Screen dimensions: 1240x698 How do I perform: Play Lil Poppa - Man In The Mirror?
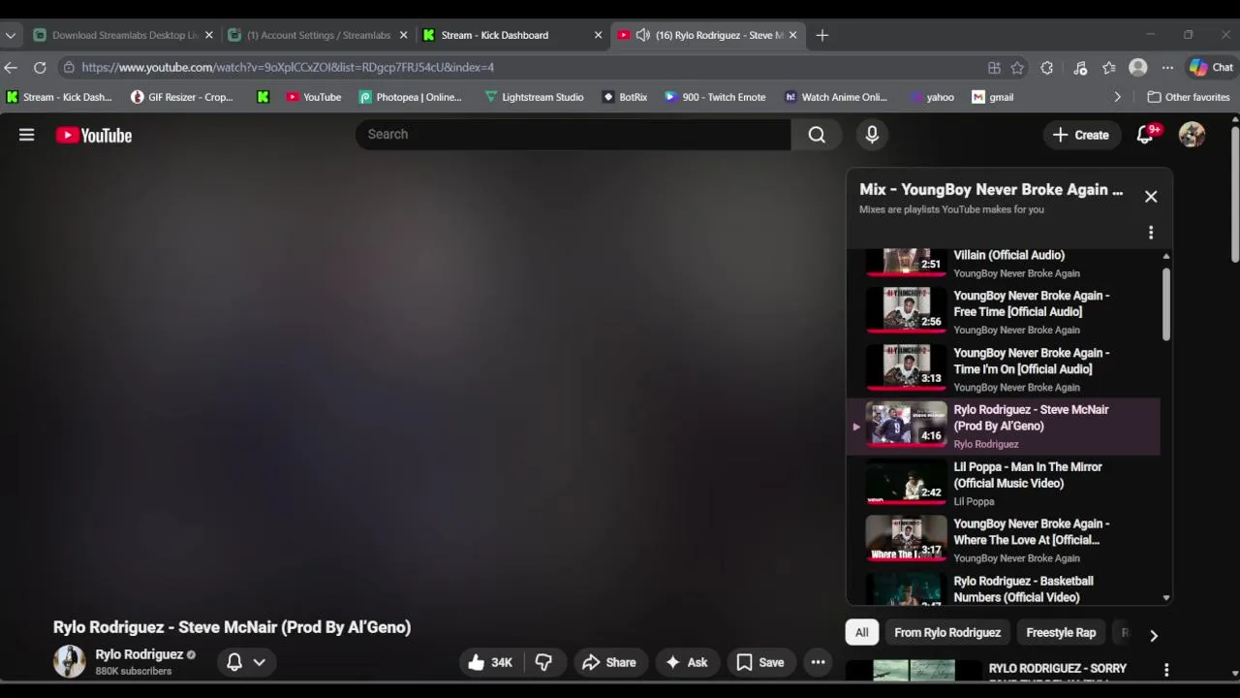point(1004,484)
